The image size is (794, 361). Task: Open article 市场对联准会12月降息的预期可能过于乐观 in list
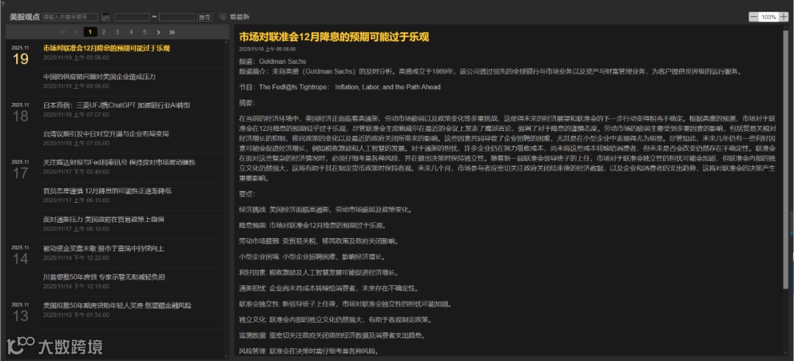[x=107, y=48]
